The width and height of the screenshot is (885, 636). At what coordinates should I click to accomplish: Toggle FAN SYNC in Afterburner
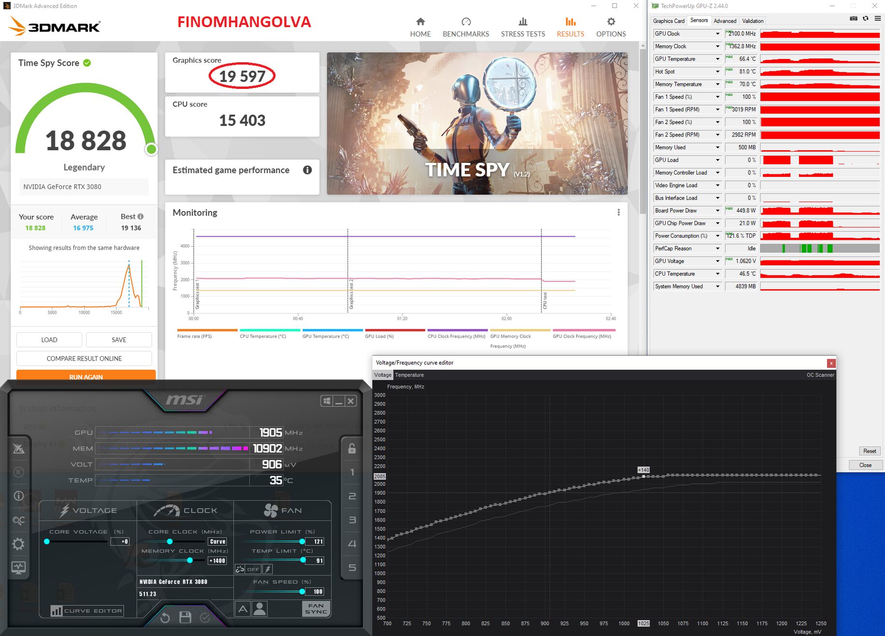316,608
